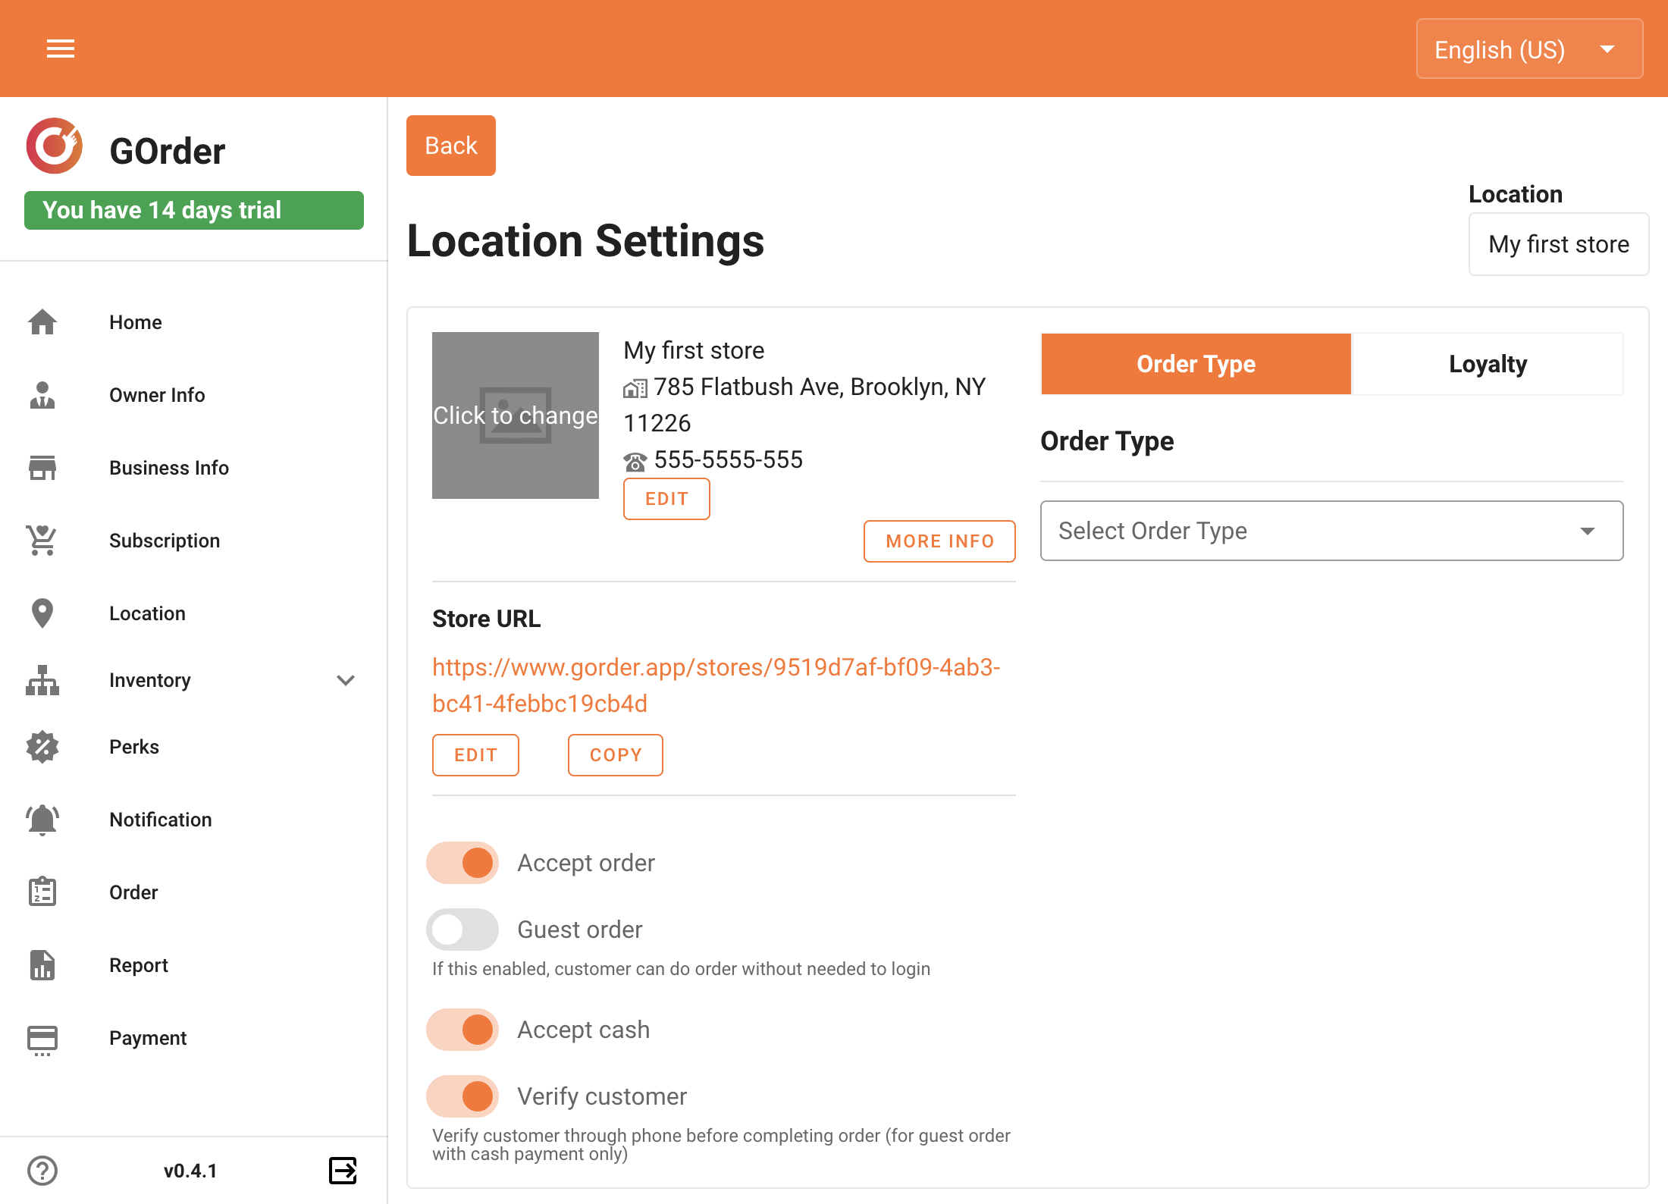Image resolution: width=1668 pixels, height=1204 pixels.
Task: Click the MORE INFO button
Action: pyautogui.click(x=939, y=541)
